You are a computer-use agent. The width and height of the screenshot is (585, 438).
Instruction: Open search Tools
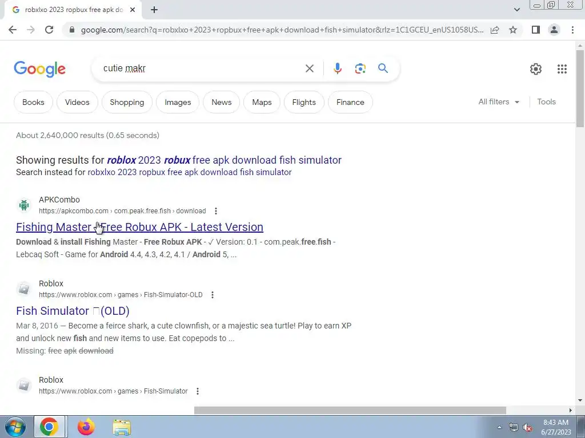(546, 102)
